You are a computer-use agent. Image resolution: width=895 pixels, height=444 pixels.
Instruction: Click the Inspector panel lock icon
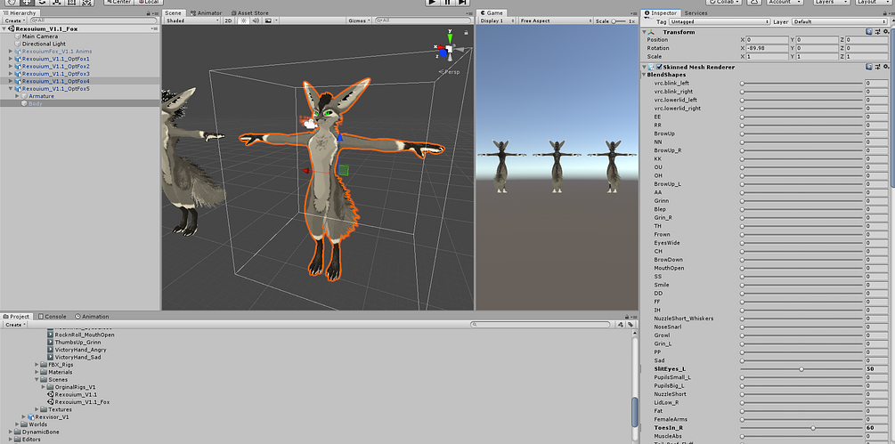[885, 12]
